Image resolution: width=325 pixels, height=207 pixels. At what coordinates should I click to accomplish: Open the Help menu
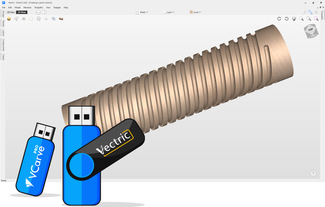point(66,7)
